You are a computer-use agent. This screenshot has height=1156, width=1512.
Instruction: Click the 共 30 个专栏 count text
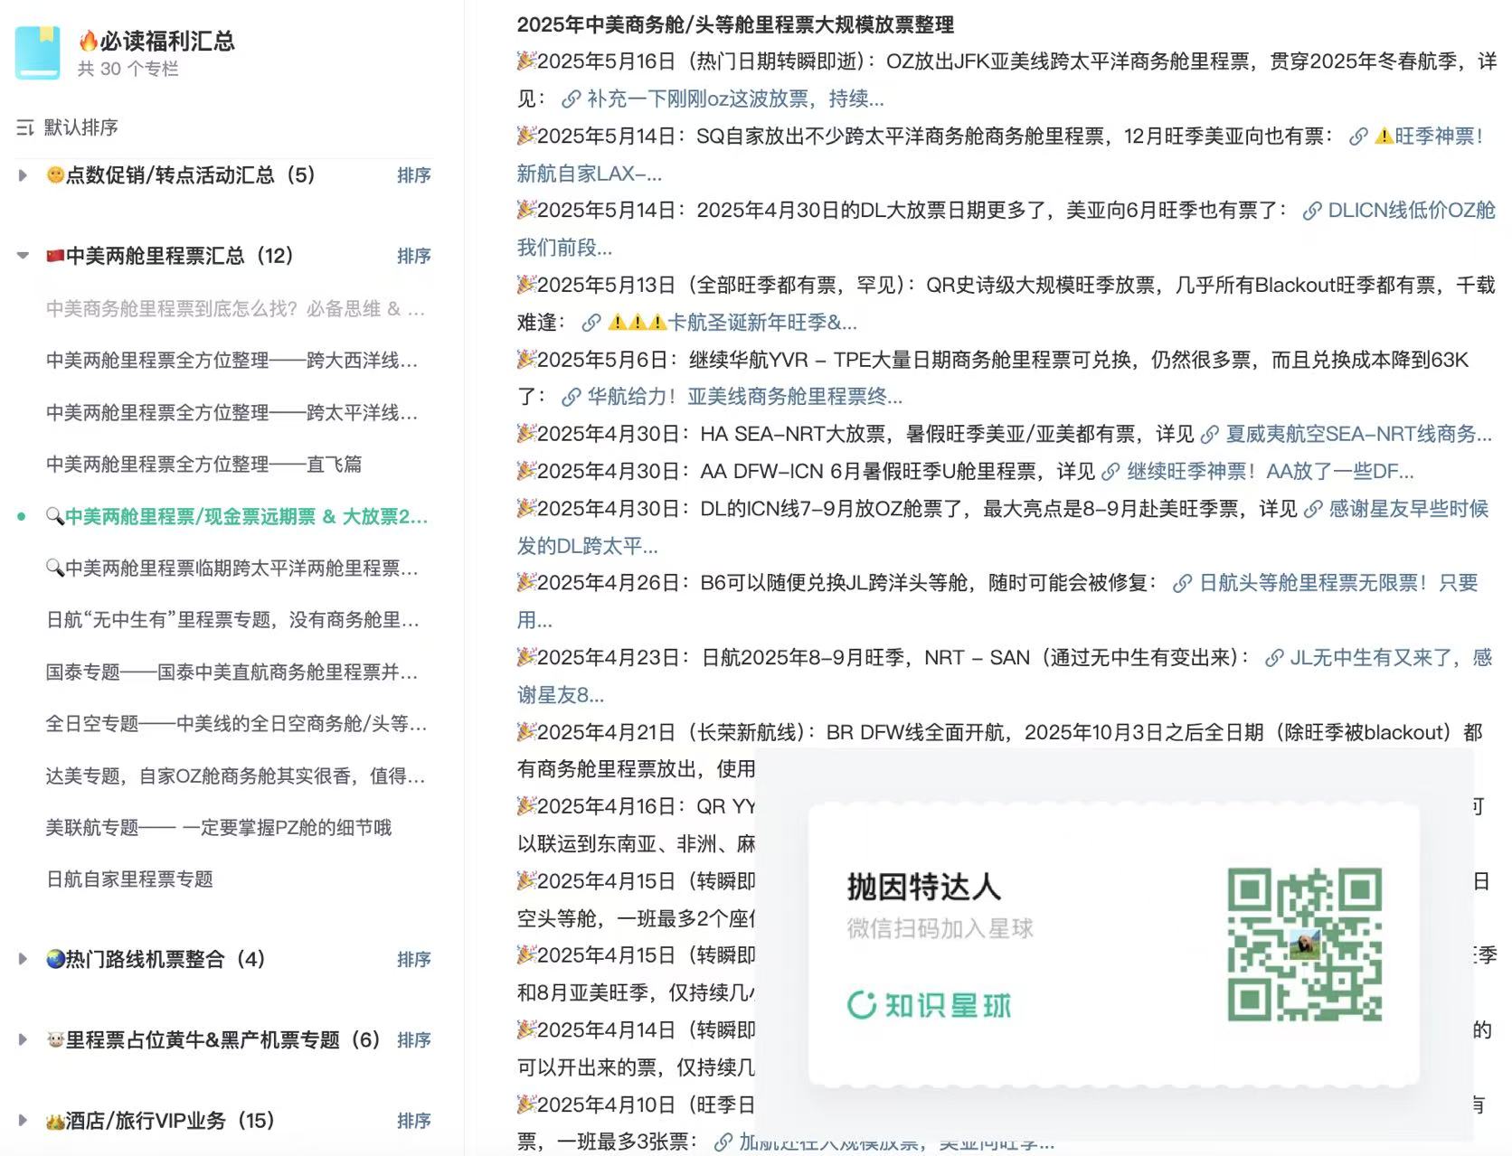click(x=128, y=69)
